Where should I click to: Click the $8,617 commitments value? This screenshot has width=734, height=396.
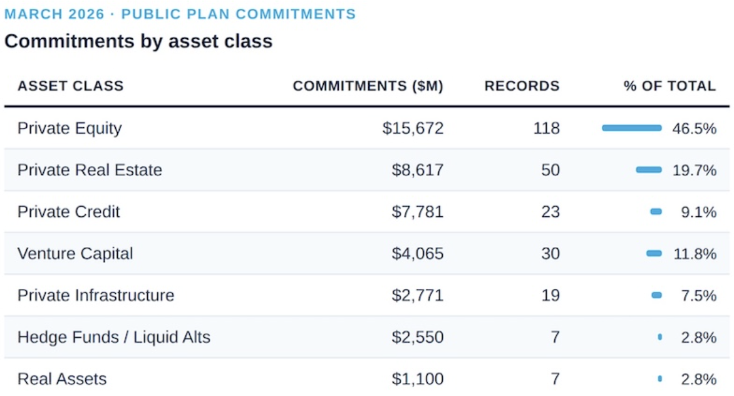coord(417,170)
